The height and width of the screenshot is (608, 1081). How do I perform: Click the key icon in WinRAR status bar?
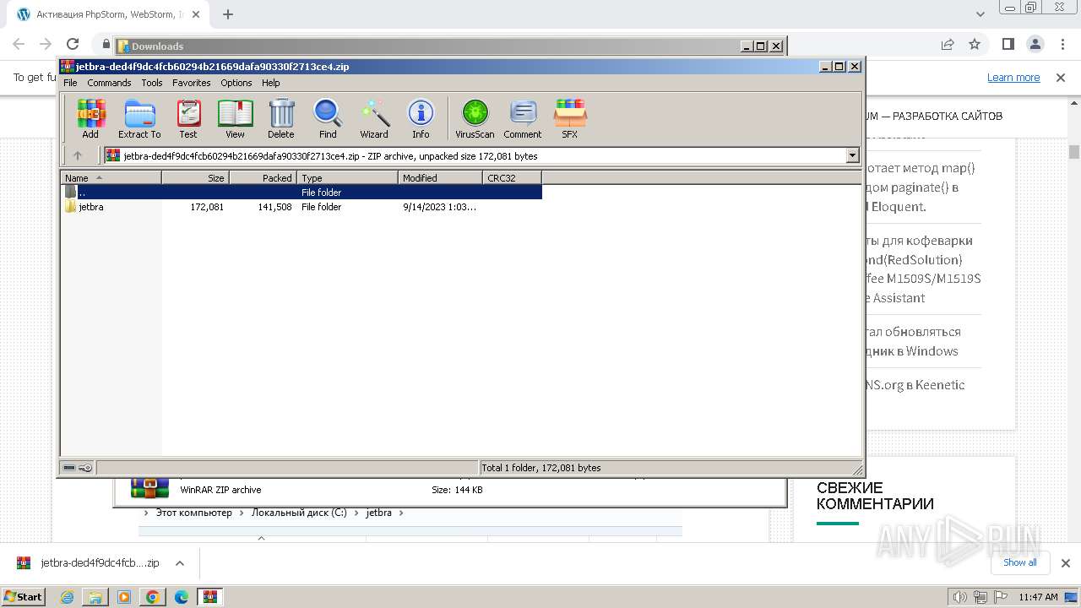coord(85,468)
